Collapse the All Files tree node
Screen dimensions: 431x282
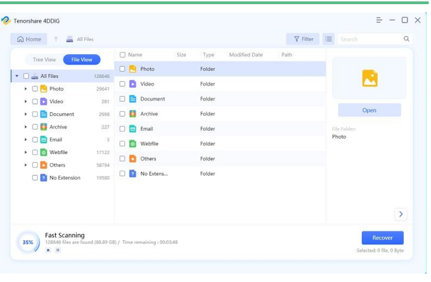[x=17, y=76]
